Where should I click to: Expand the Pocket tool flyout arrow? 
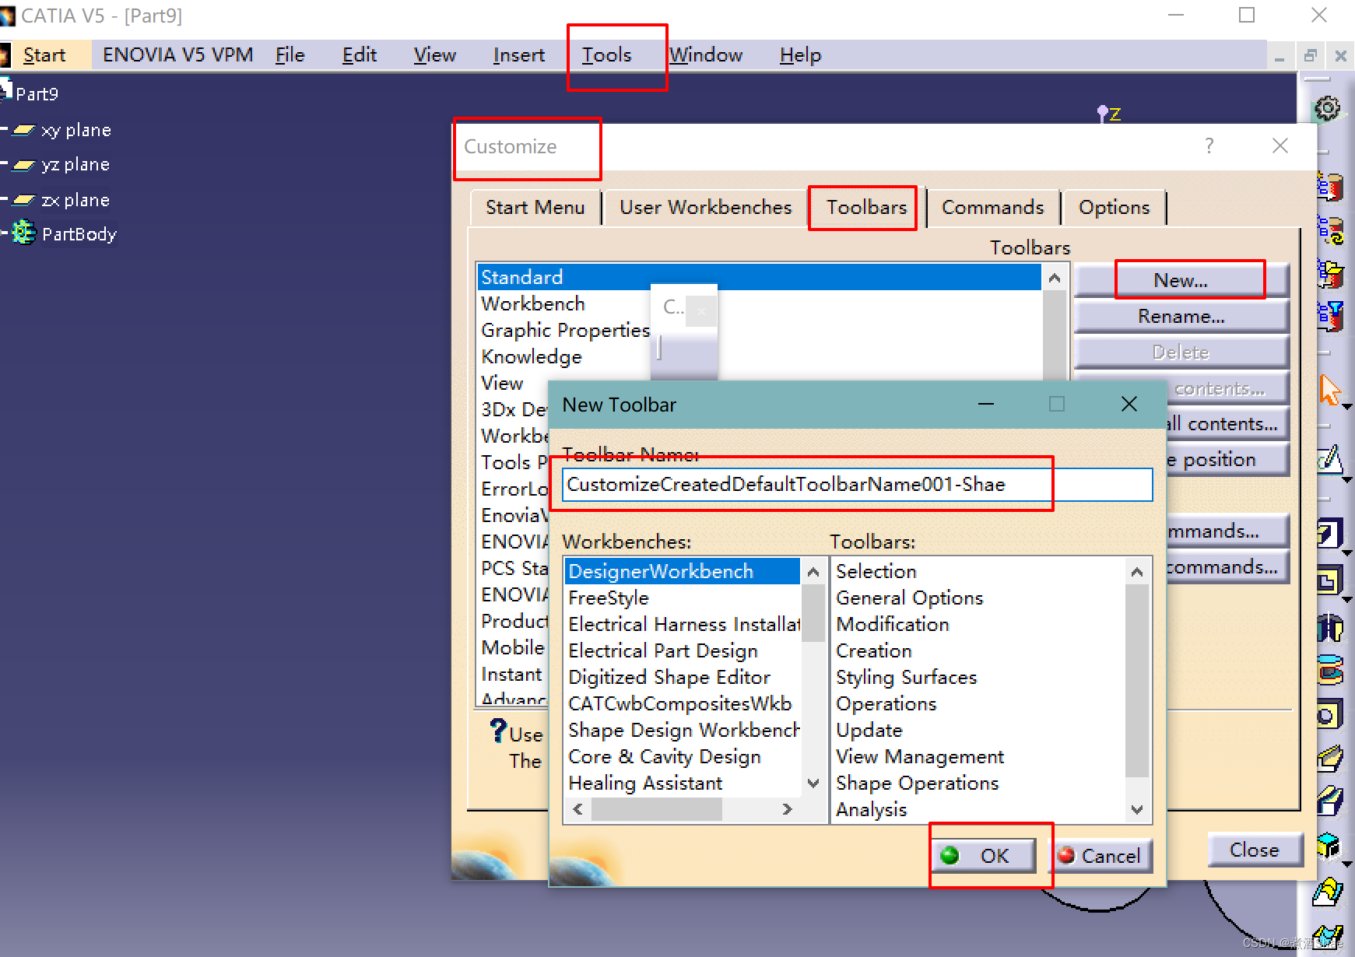1347,600
